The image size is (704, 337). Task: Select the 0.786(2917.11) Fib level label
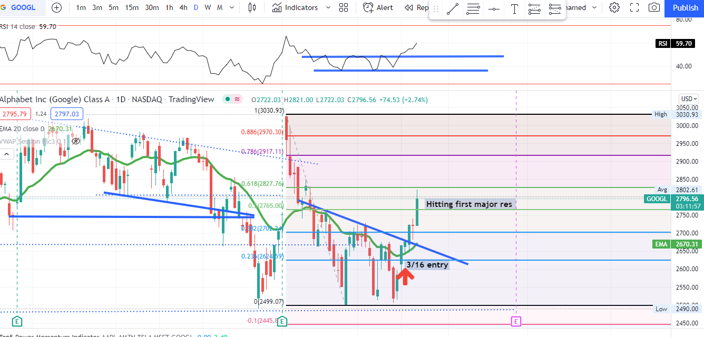263,151
